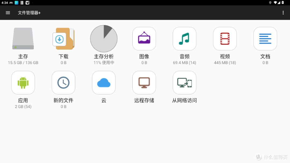Click the 2 GB (54) apps size text
This screenshot has height=163, width=290.
coord(23,106)
